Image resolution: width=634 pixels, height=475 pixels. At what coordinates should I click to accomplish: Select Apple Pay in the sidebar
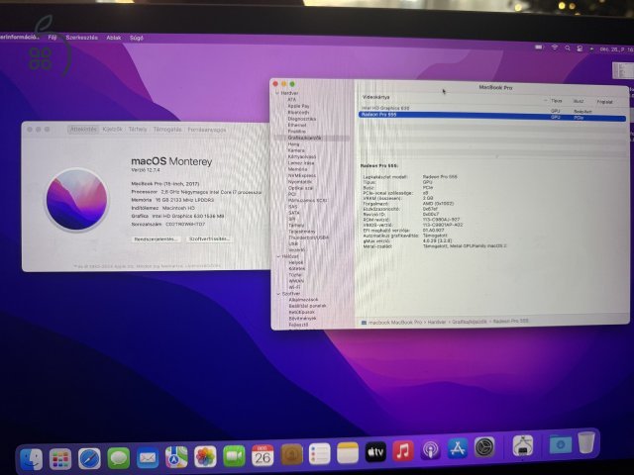[x=298, y=106]
